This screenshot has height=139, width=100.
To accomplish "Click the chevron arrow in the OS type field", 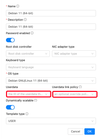I will point(92,81).
